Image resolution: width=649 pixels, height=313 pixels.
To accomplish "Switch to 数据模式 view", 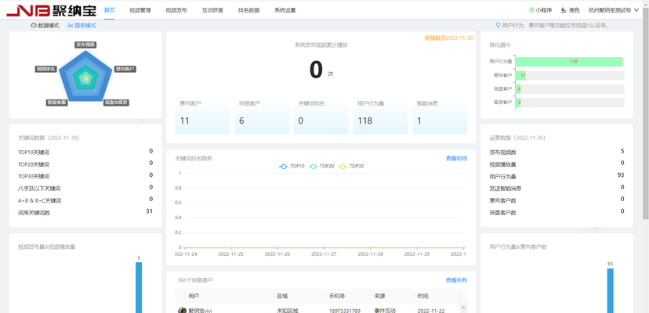I will (x=45, y=26).
